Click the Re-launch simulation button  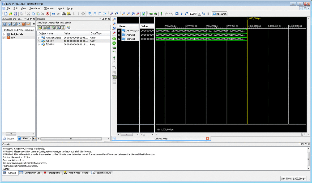pyautogui.click(x=220, y=14)
